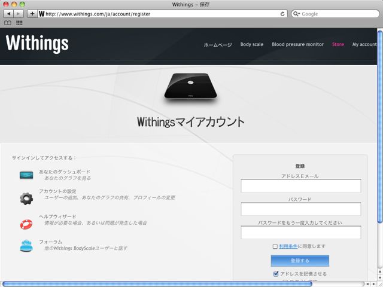Select あなたのダッシュボード text
383x287 pixels.
(65, 172)
